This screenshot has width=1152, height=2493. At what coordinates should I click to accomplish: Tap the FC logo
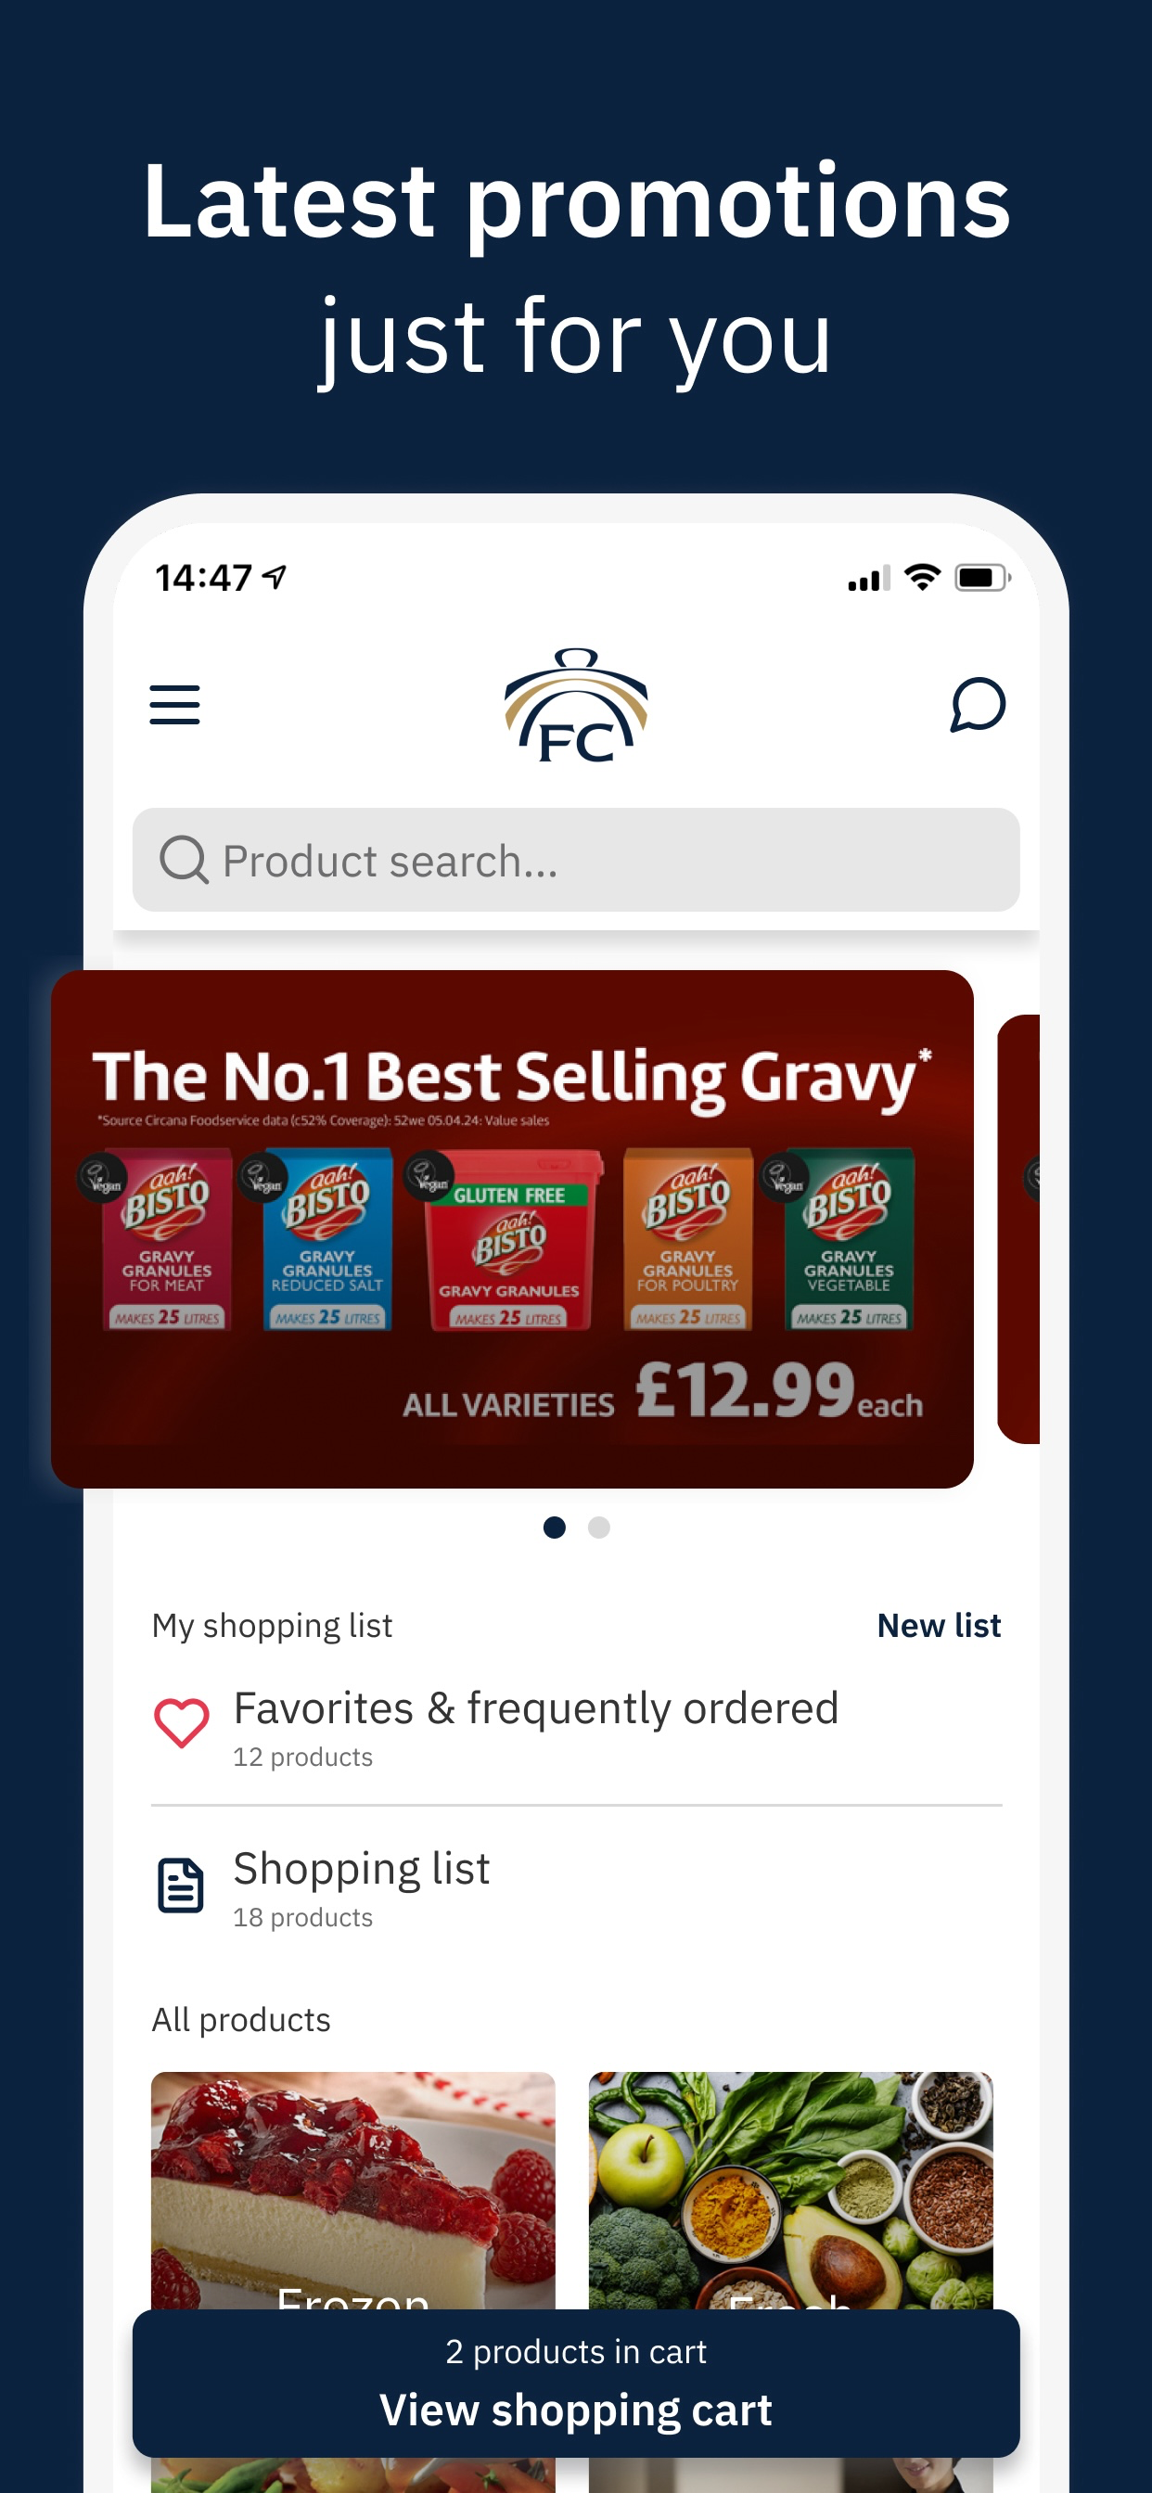[576, 705]
